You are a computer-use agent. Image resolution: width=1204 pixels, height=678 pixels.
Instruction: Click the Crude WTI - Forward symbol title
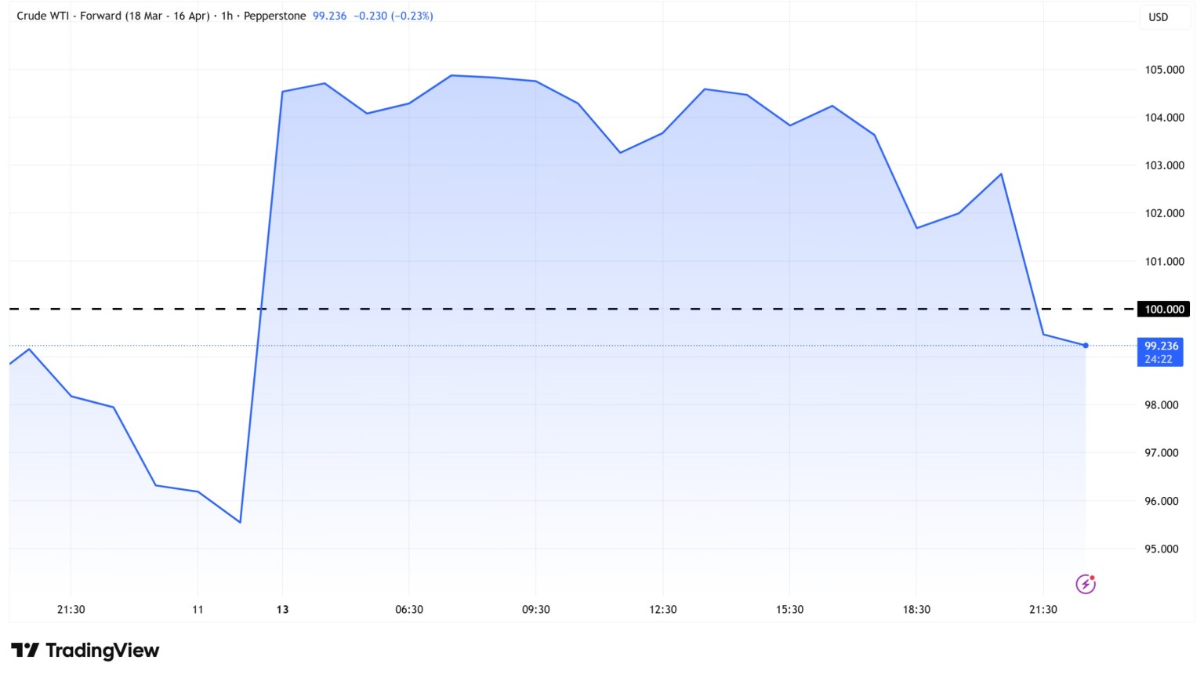click(113, 16)
